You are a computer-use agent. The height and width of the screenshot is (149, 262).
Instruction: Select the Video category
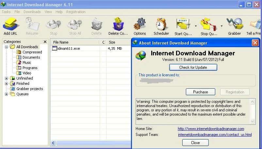coord(27,73)
